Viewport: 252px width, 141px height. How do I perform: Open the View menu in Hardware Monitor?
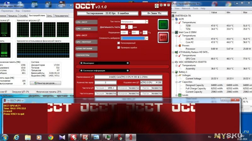pos(177,8)
